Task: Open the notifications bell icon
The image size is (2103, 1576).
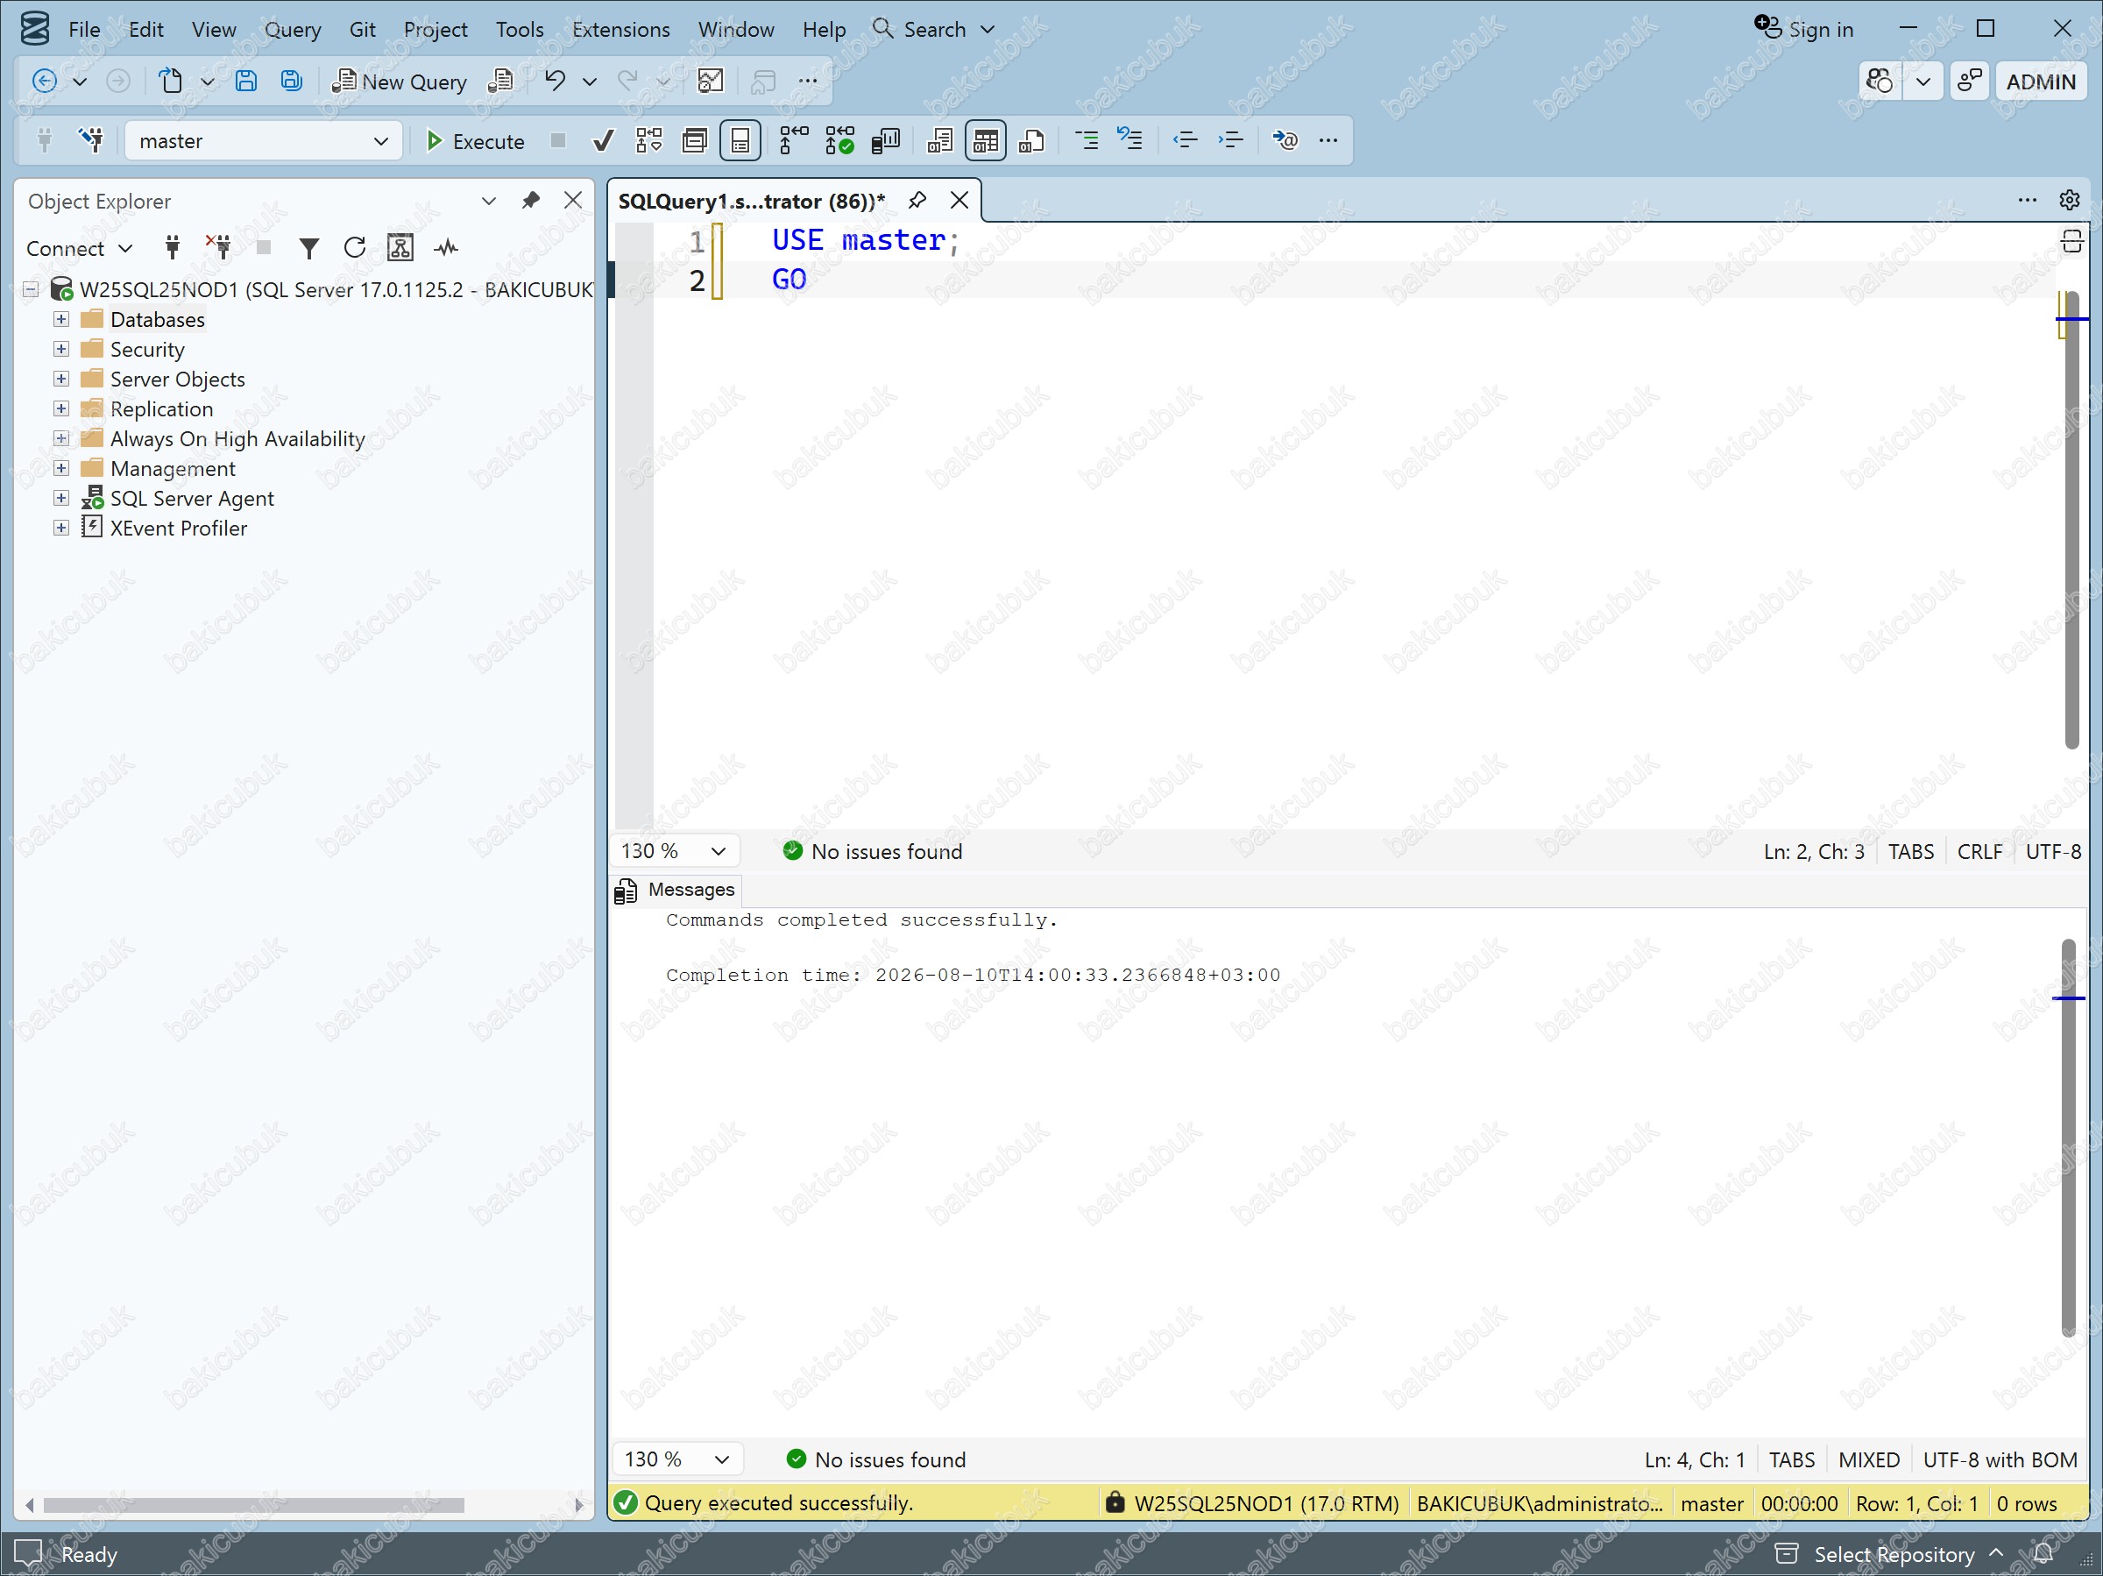Action: point(2044,1554)
